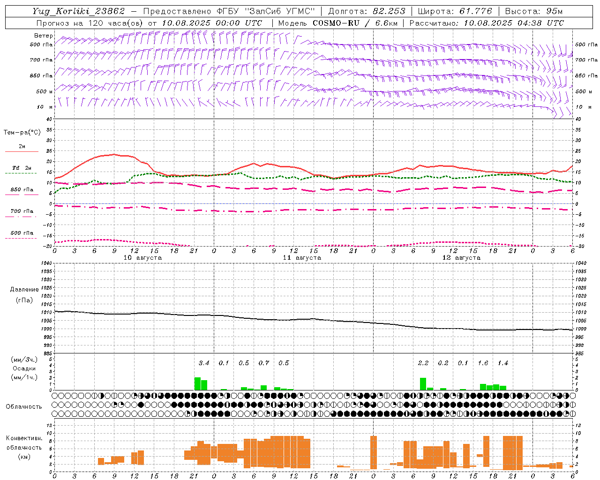
Task: Click the Тем-ра(°C) axis label
Action: click(22, 133)
